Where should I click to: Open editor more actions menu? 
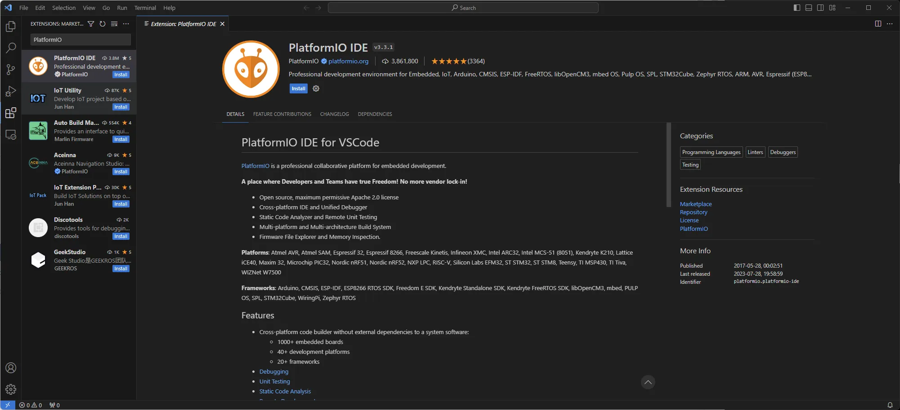(x=890, y=24)
